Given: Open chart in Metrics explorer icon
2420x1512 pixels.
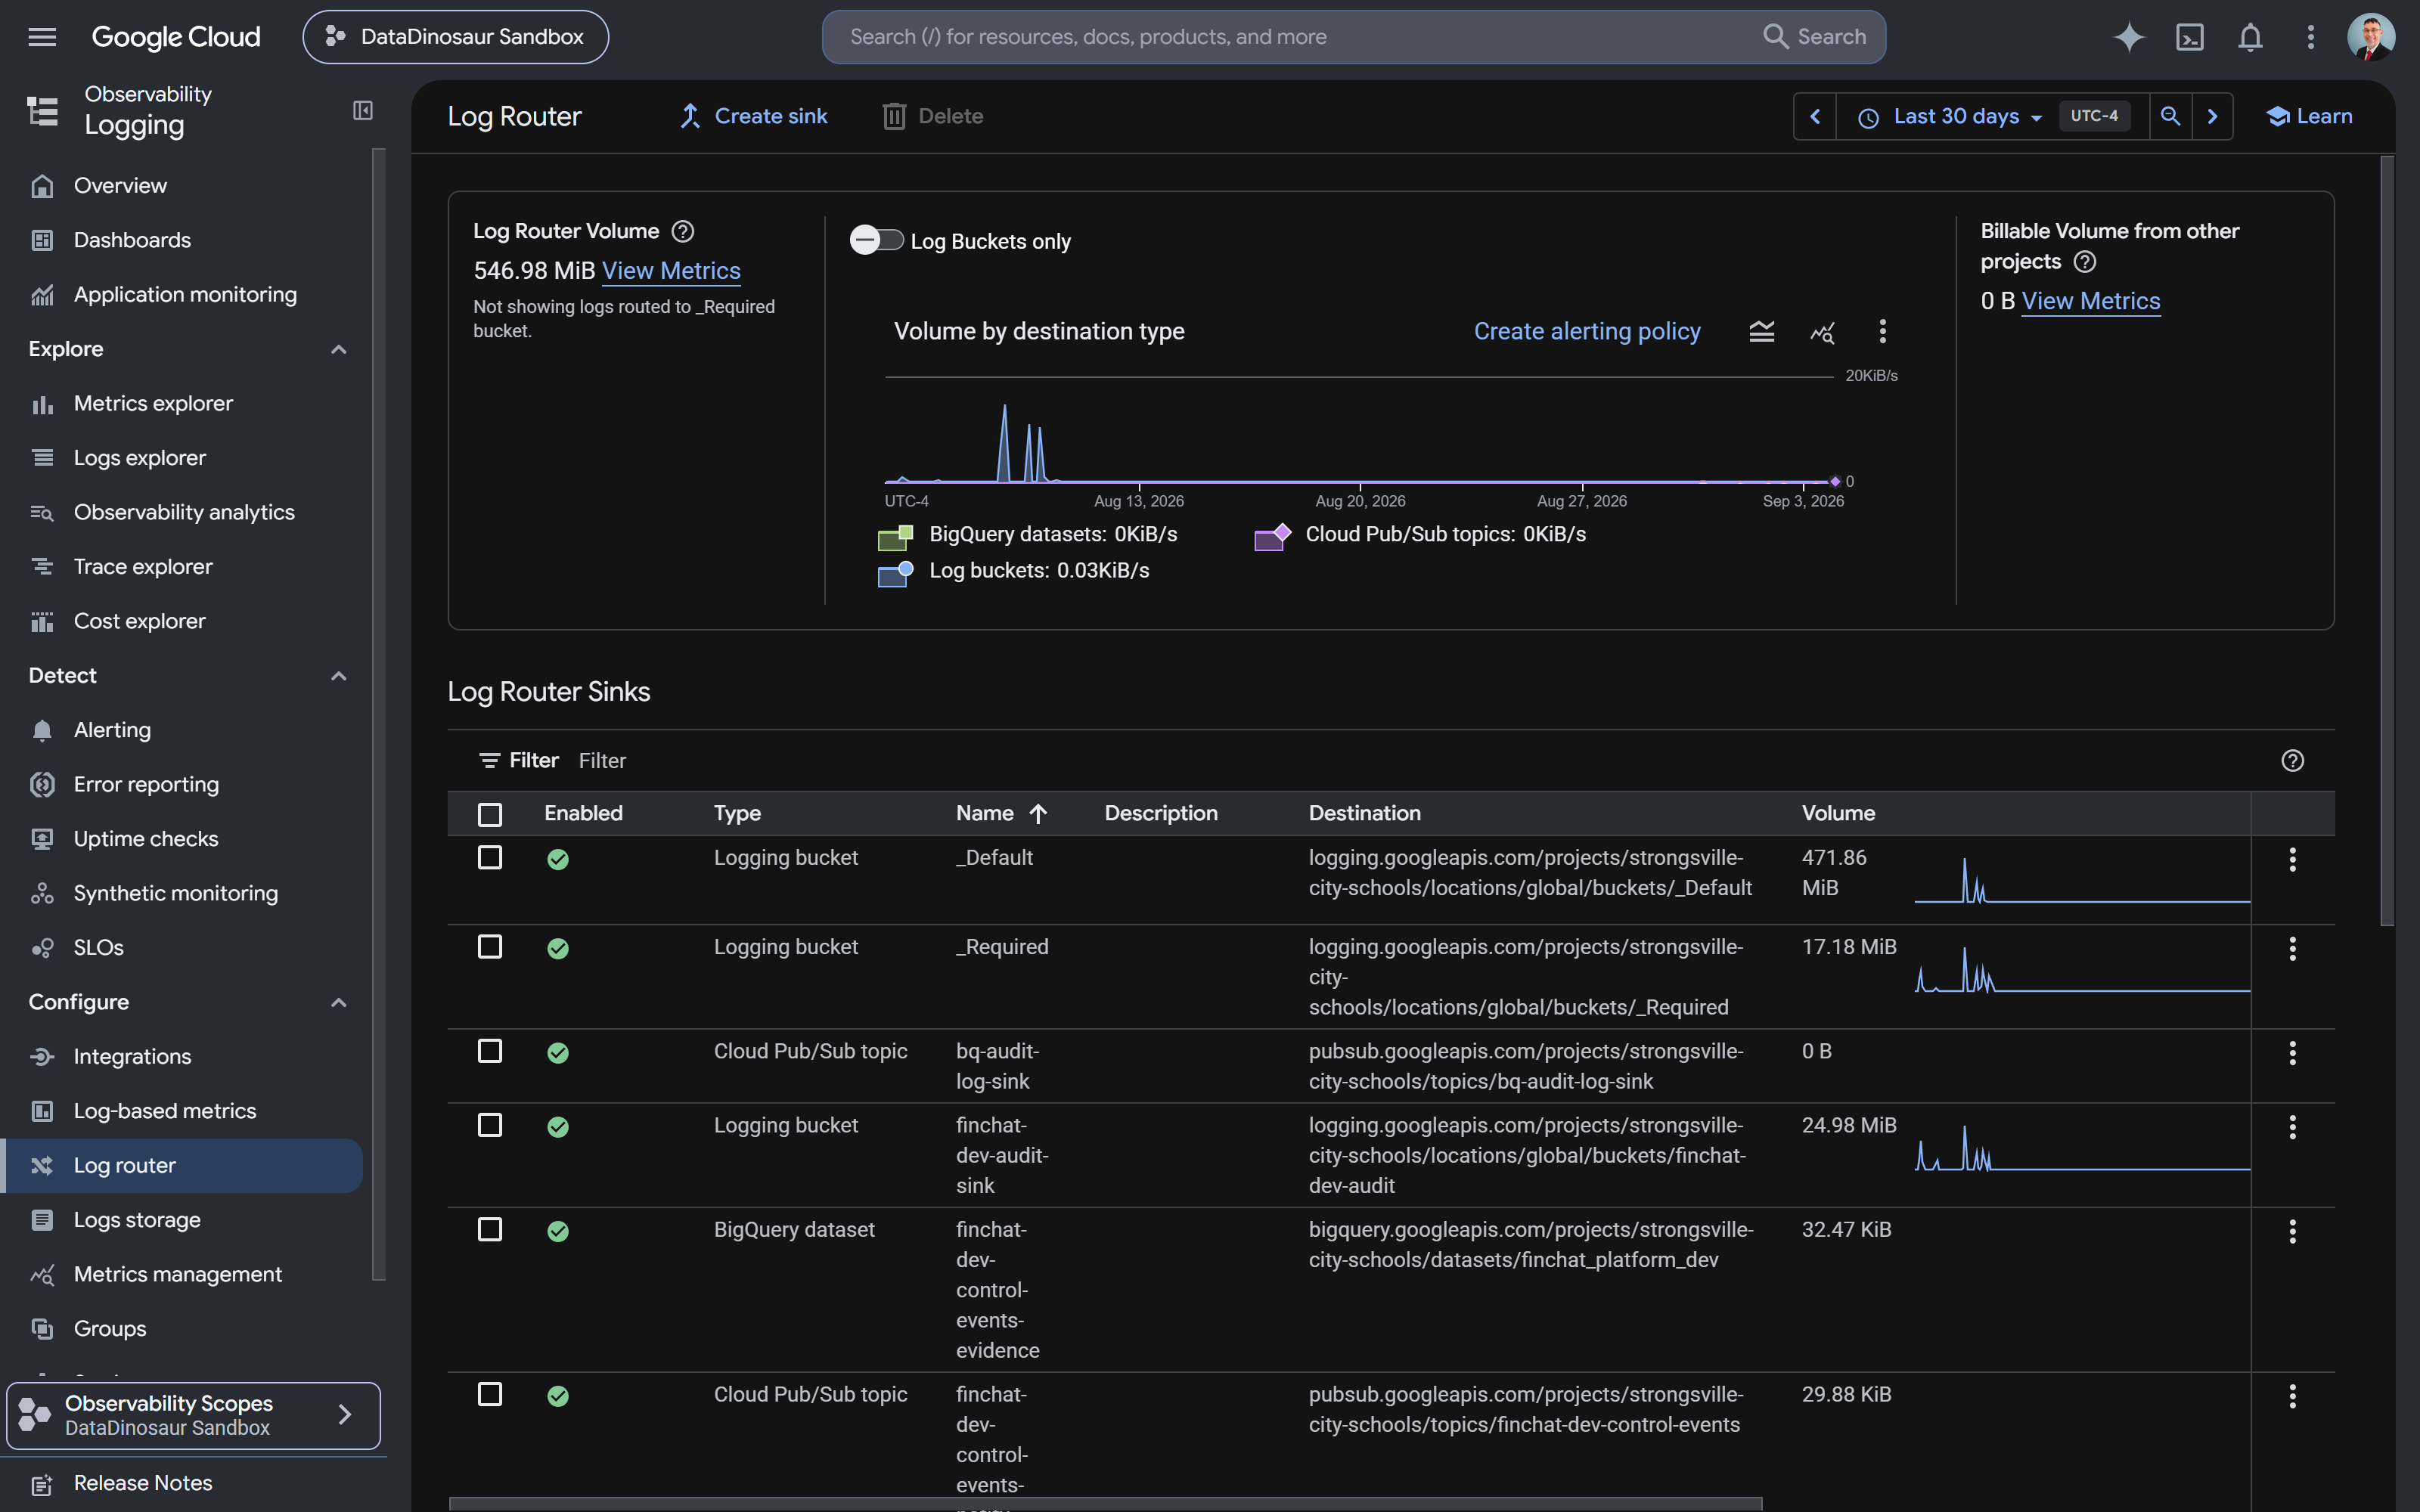Looking at the screenshot, I should [1822, 332].
